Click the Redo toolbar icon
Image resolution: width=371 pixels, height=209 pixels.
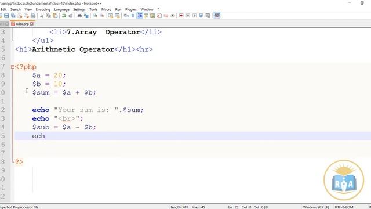tap(71, 16)
